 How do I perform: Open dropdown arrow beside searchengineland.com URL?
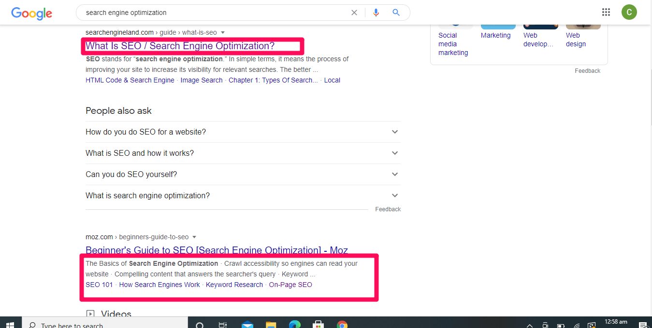click(223, 33)
